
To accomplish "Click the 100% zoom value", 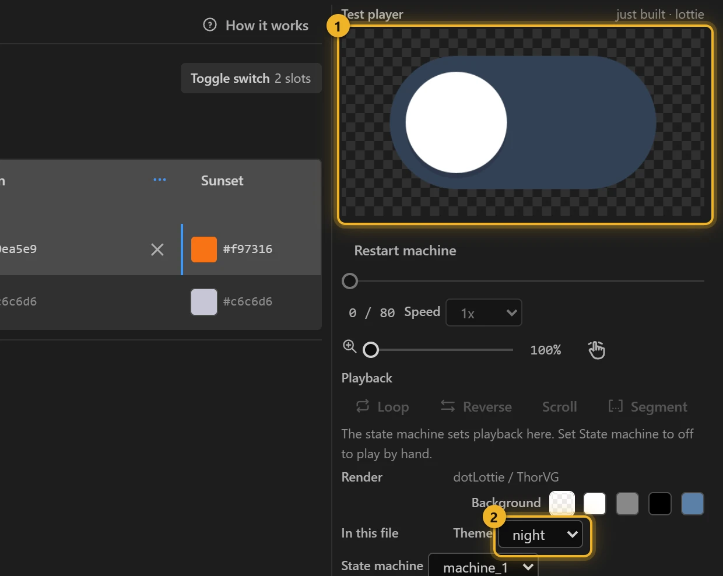I will pos(546,350).
